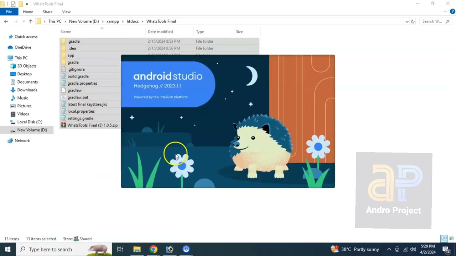The image size is (456, 256).
Task: Switch to Details view layout icon
Action: (x=444, y=239)
